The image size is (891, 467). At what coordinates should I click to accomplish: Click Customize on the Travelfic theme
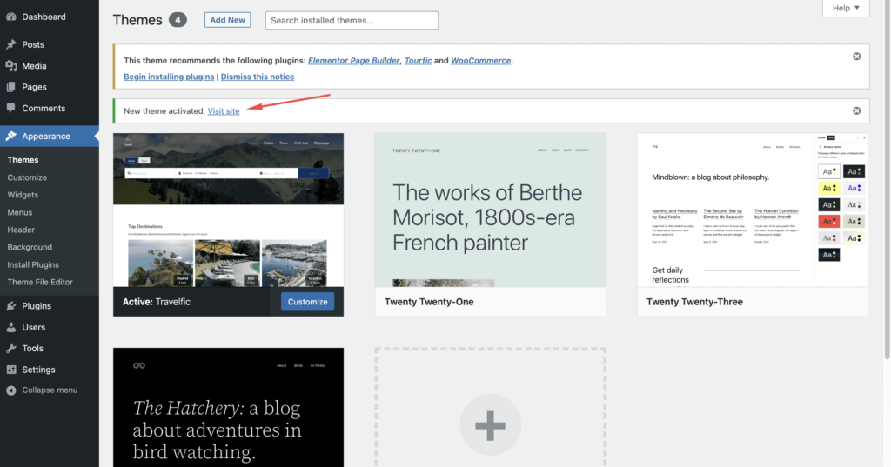click(307, 302)
